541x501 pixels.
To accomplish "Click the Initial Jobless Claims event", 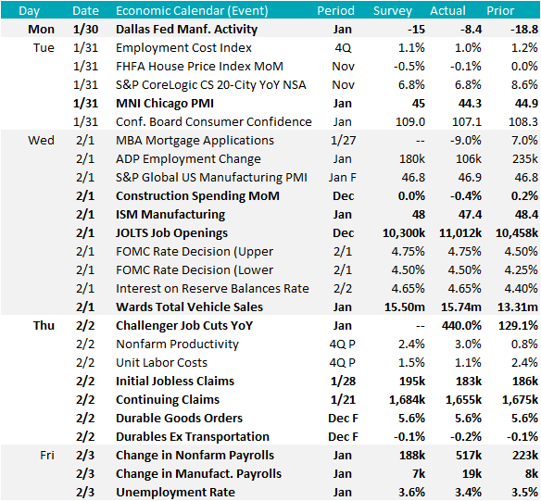I will pos(175,381).
